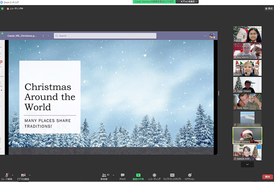Click the Zoom meeting window title icon
Screen dimensions: 274x182
[x=2, y=2]
